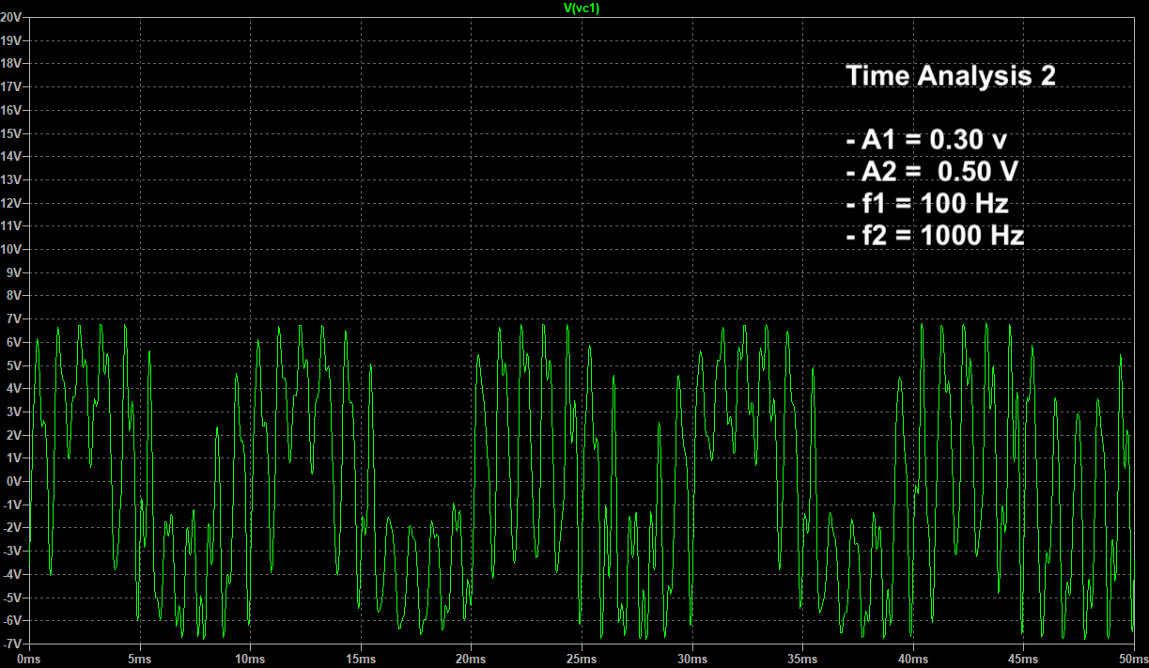The width and height of the screenshot is (1149, 668).
Task: Click the 0V vertical axis label
Action: coord(14,481)
